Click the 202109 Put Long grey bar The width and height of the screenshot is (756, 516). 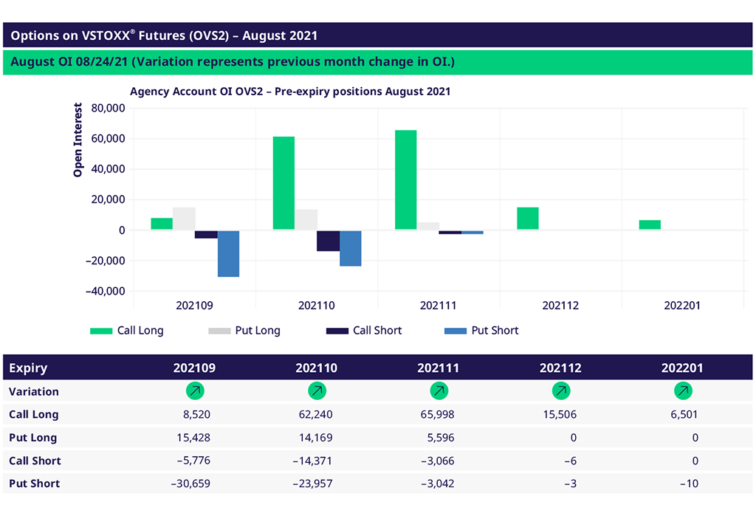[x=184, y=219]
